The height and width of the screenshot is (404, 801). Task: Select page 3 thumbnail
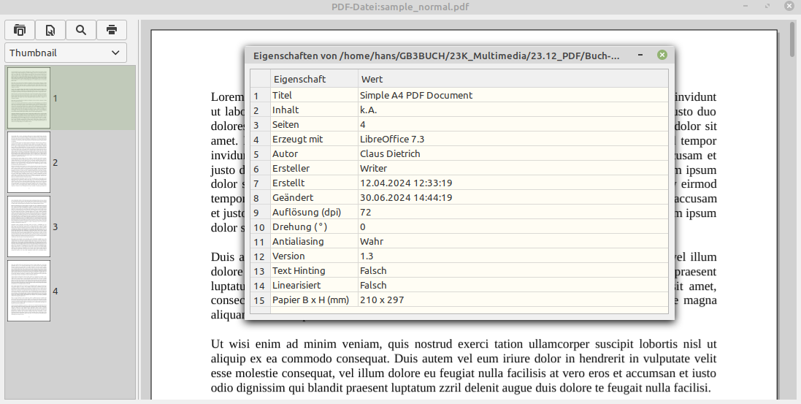pos(29,226)
